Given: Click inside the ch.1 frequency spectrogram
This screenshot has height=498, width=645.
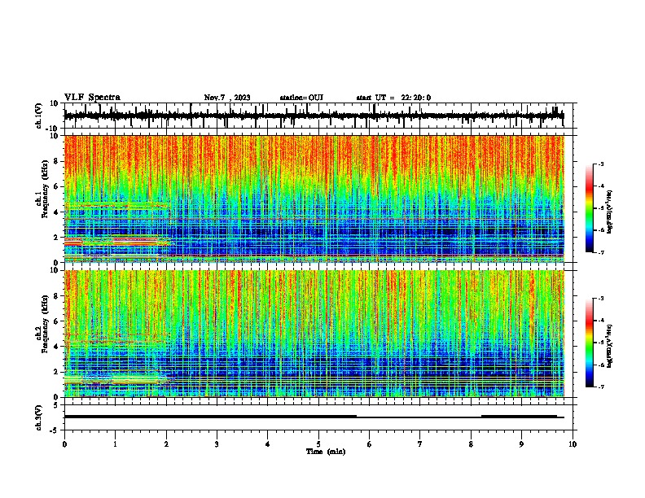Looking at the screenshot, I should pyautogui.click(x=314, y=199).
